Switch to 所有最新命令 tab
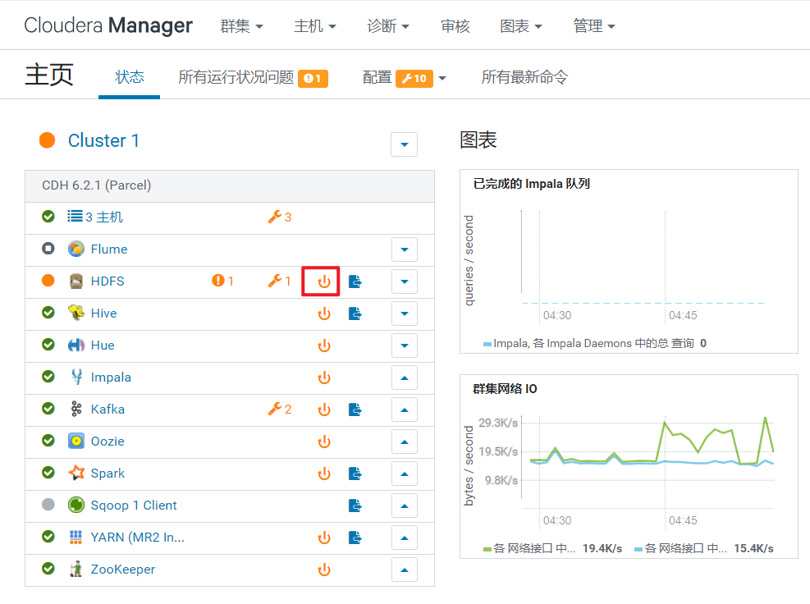810x604 pixels. coord(524,77)
